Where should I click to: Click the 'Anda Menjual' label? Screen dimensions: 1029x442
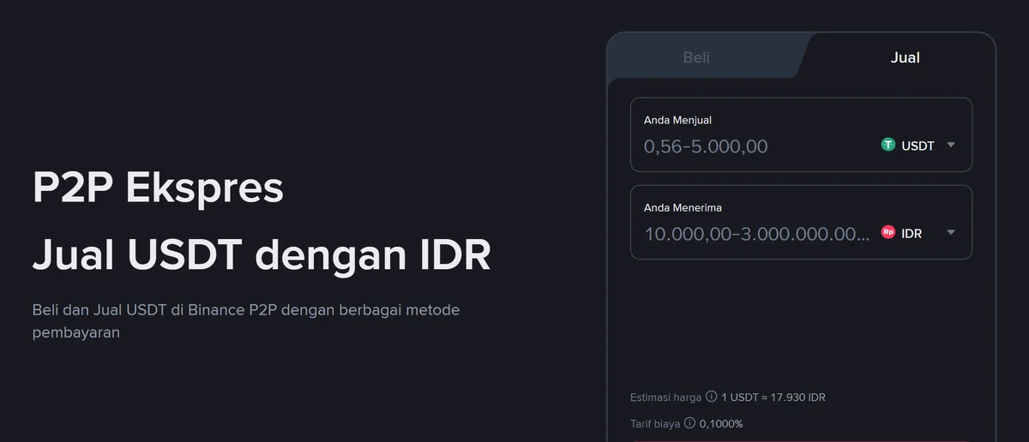[677, 120]
